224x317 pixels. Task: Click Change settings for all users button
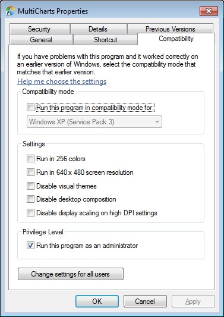(71, 274)
